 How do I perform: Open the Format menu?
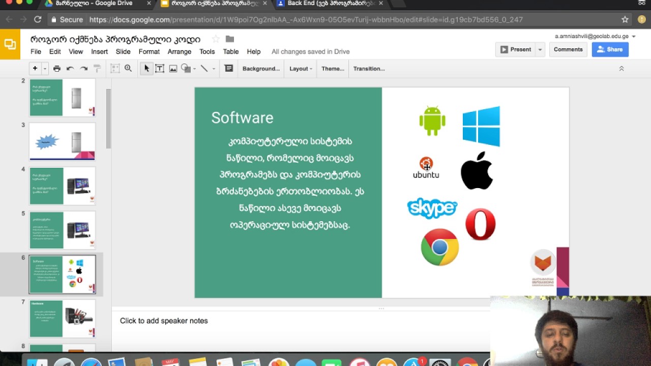(x=149, y=51)
